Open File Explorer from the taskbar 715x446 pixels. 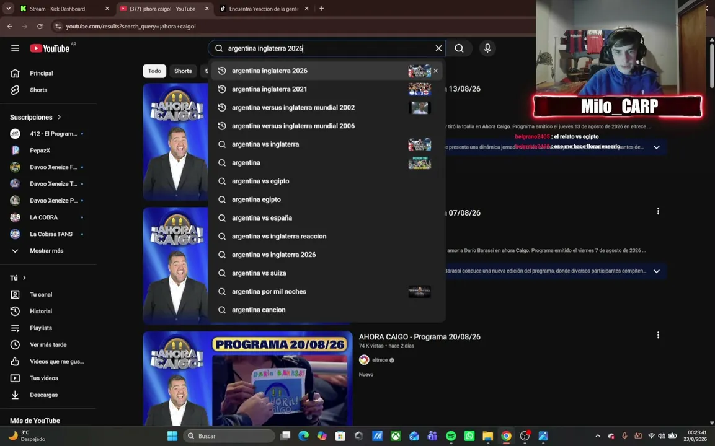tap(487, 436)
